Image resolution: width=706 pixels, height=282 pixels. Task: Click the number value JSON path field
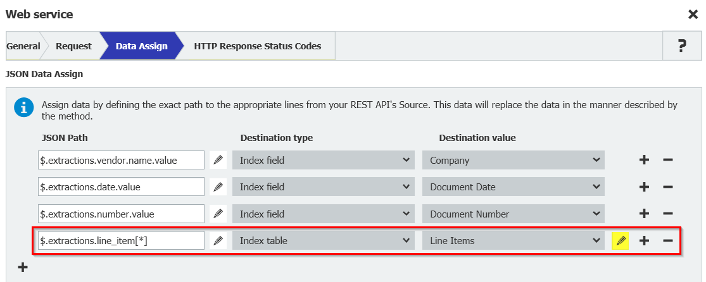pos(121,214)
